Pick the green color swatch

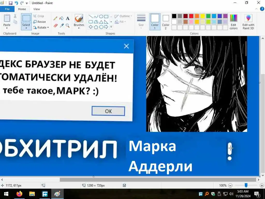click(208, 16)
